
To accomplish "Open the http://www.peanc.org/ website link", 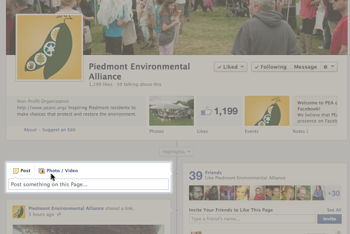I will pos(42,108).
